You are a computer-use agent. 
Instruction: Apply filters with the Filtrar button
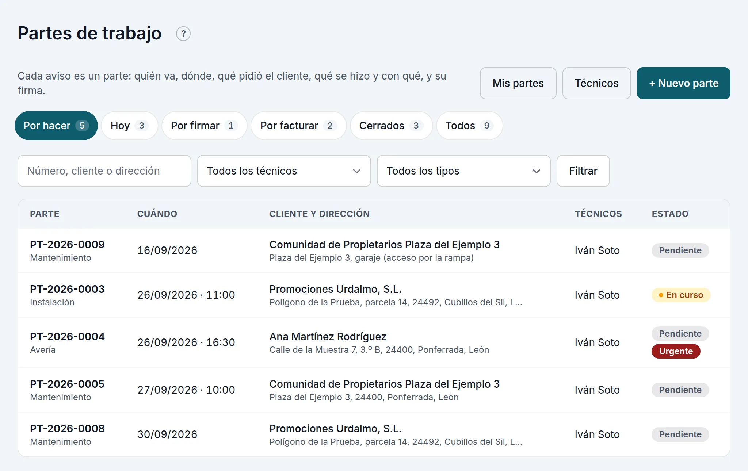pos(583,171)
